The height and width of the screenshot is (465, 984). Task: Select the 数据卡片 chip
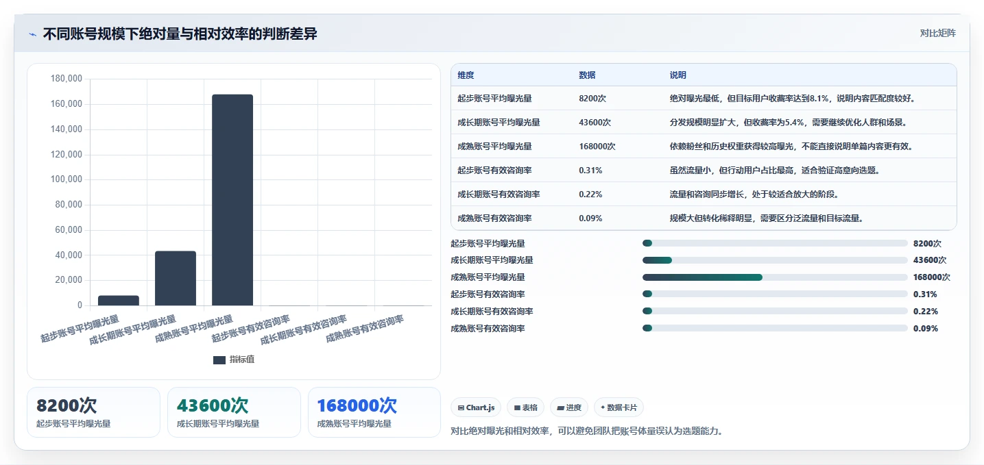coord(619,407)
